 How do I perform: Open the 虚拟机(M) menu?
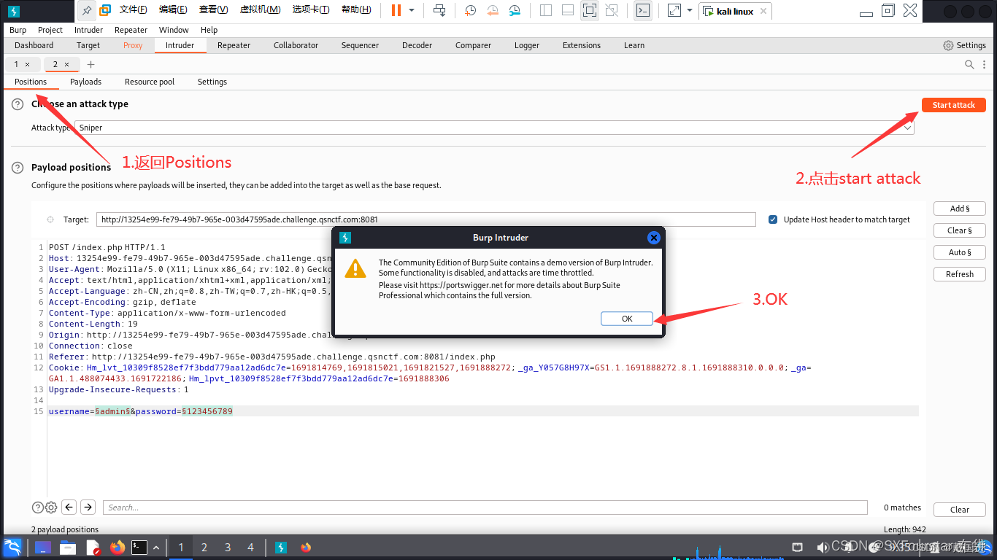pyautogui.click(x=260, y=10)
